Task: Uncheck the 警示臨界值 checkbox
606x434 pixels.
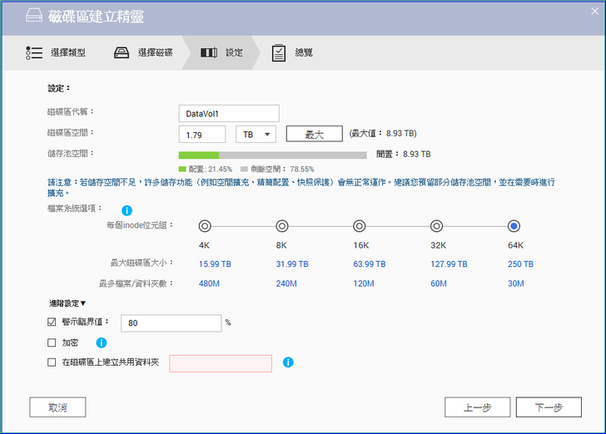Action: click(x=52, y=322)
